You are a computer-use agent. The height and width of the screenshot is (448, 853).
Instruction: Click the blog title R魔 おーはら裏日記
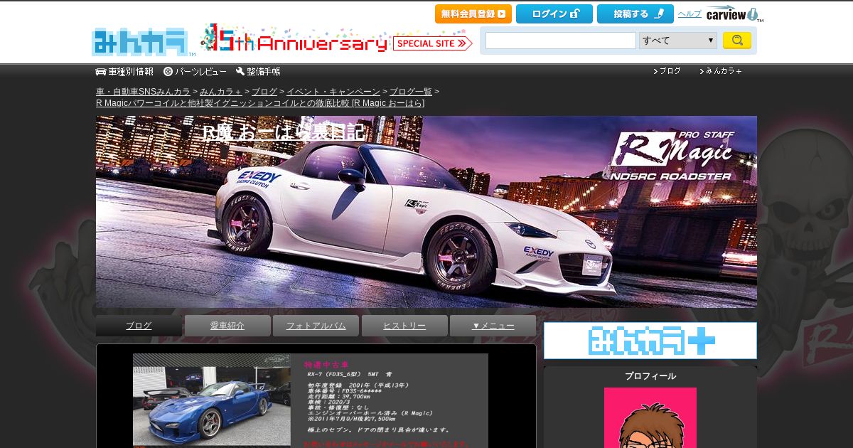283,132
